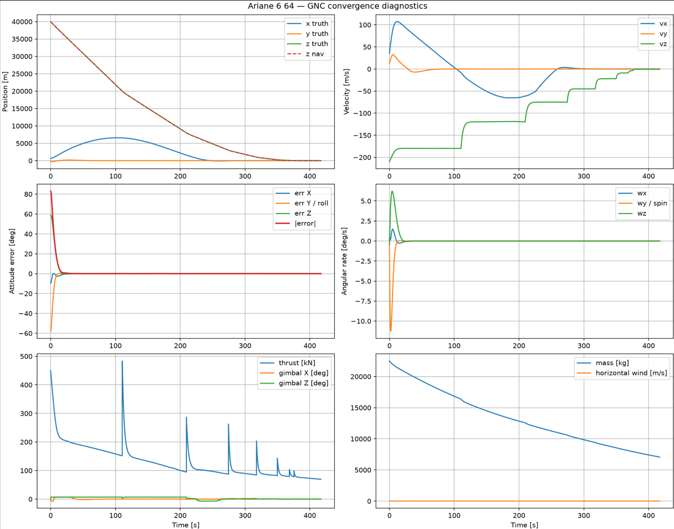Viewport: 674px width, 529px height.
Task: Click the 'Position [m]' axis label
Action: (5, 91)
